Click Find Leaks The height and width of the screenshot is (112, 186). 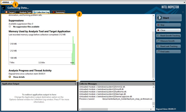[168, 52]
